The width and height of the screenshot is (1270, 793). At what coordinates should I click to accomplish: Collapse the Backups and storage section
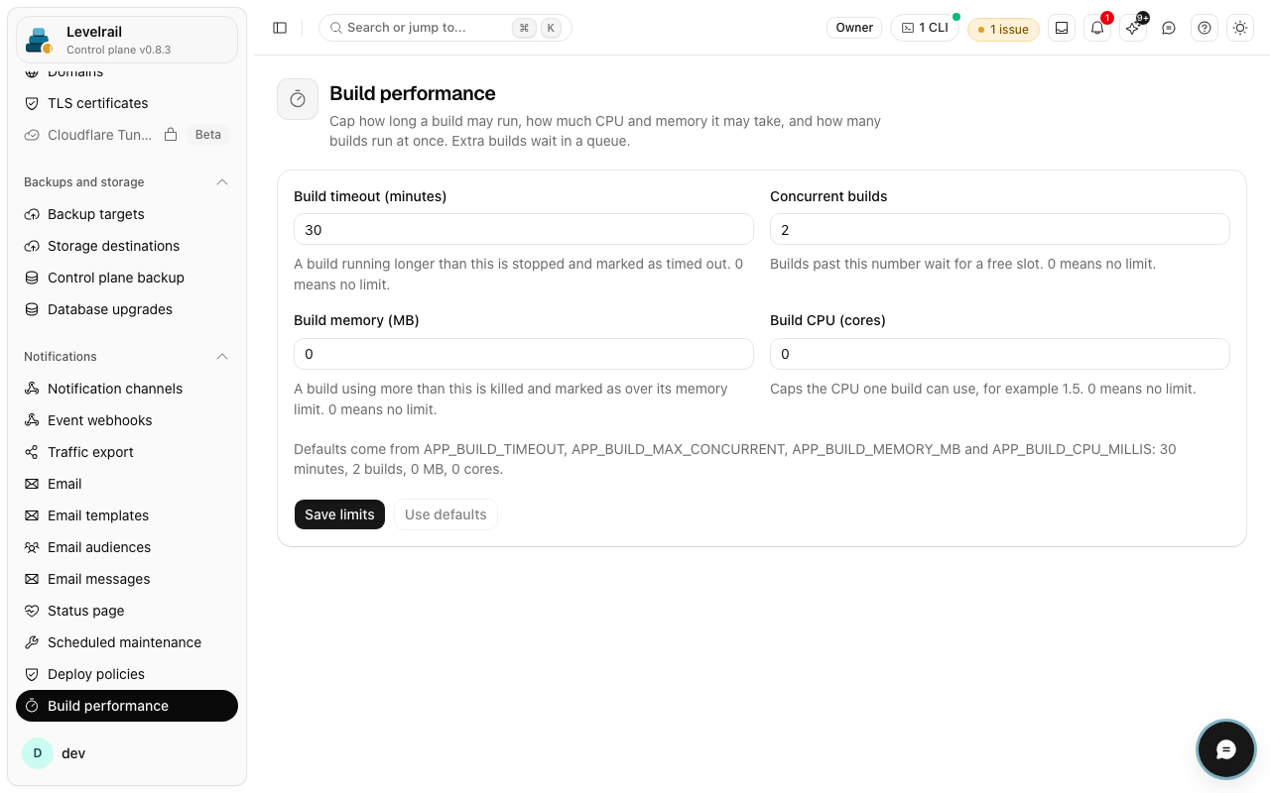222,182
